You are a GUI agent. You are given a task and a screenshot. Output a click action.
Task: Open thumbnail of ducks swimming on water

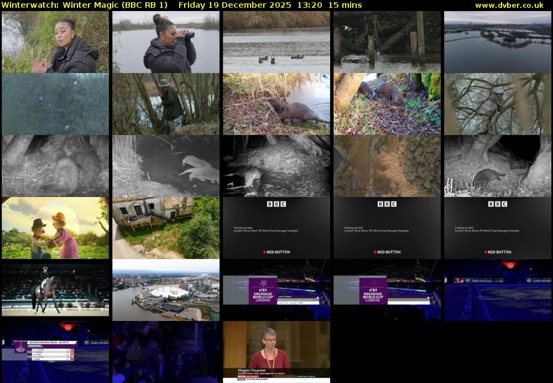(276, 42)
